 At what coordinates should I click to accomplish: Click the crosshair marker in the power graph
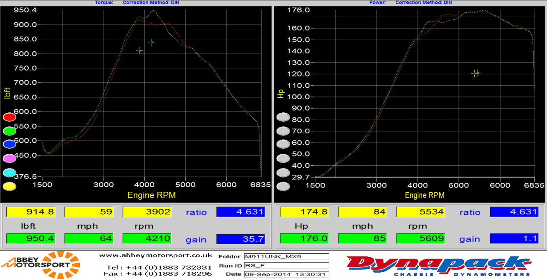coord(476,73)
